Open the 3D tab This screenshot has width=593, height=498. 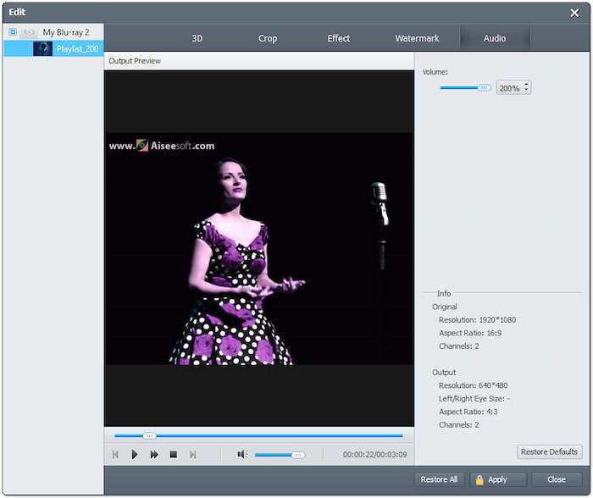197,38
